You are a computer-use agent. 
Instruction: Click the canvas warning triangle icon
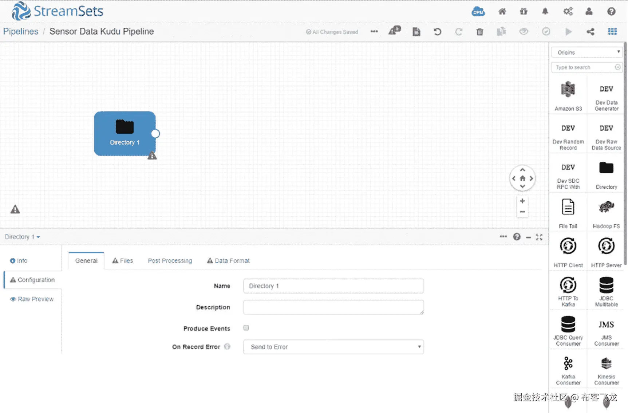pyautogui.click(x=15, y=209)
